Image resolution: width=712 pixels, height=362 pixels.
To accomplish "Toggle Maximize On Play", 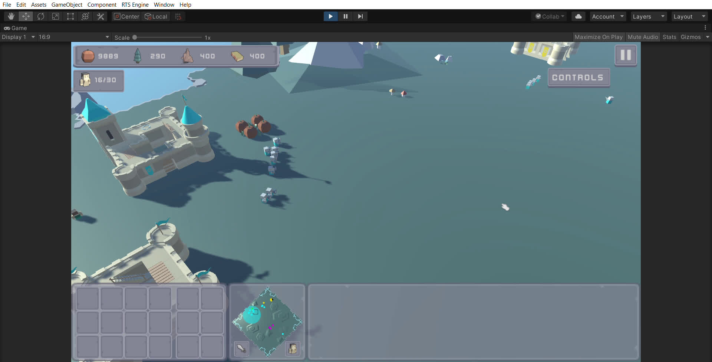I will (598, 37).
